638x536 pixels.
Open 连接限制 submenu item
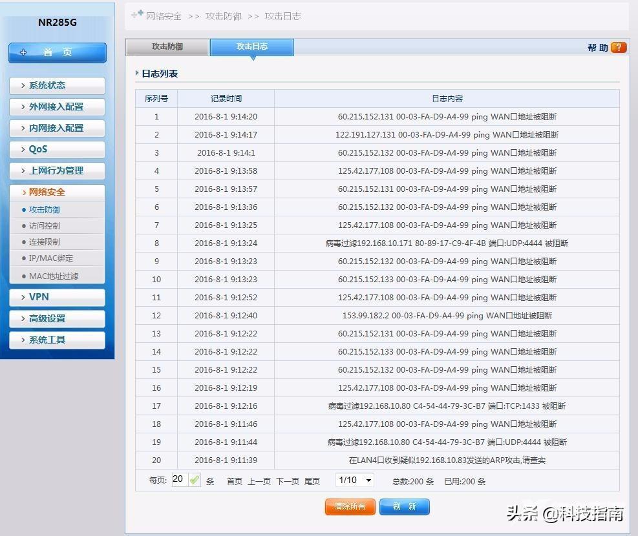coord(45,242)
